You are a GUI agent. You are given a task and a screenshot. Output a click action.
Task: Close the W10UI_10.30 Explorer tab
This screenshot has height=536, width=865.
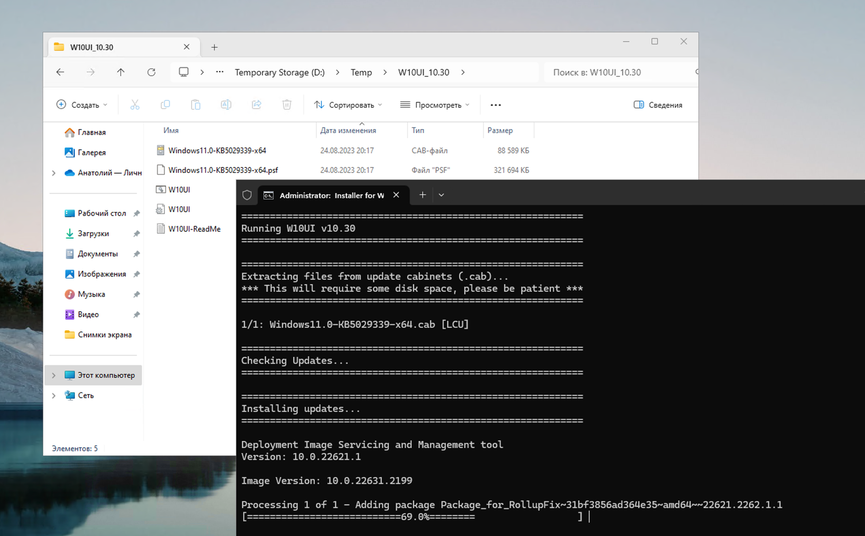186,47
